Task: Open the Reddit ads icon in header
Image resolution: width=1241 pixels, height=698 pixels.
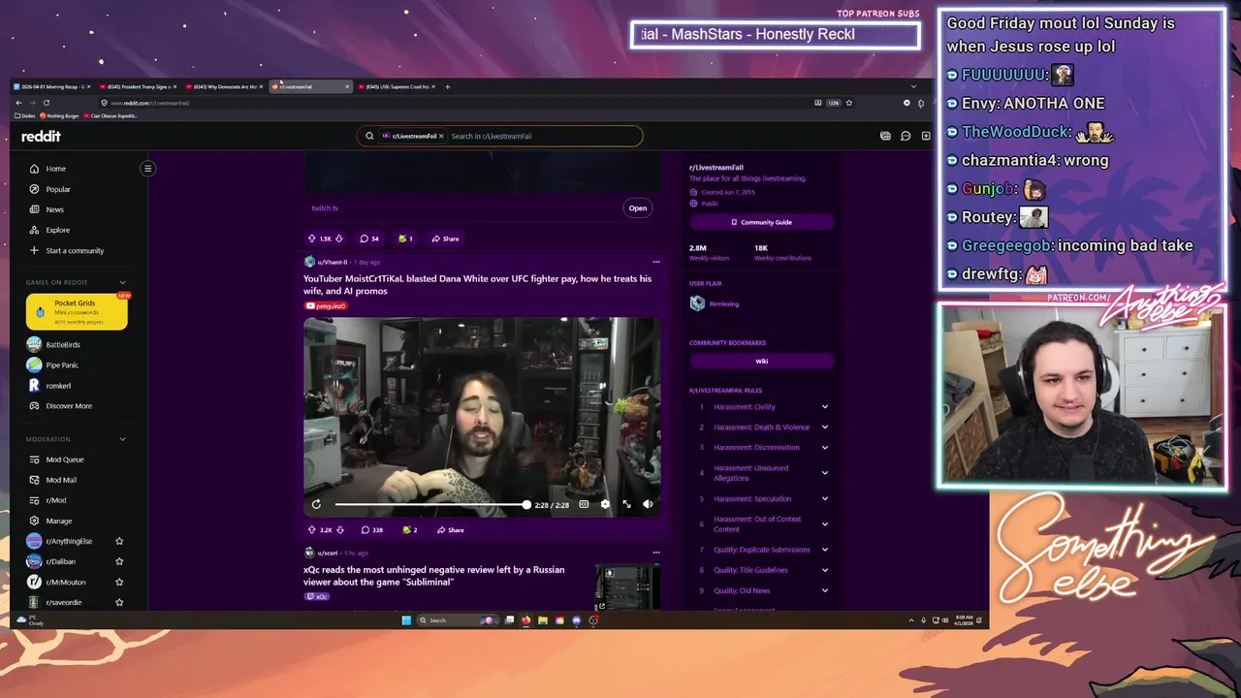Action: tap(885, 136)
